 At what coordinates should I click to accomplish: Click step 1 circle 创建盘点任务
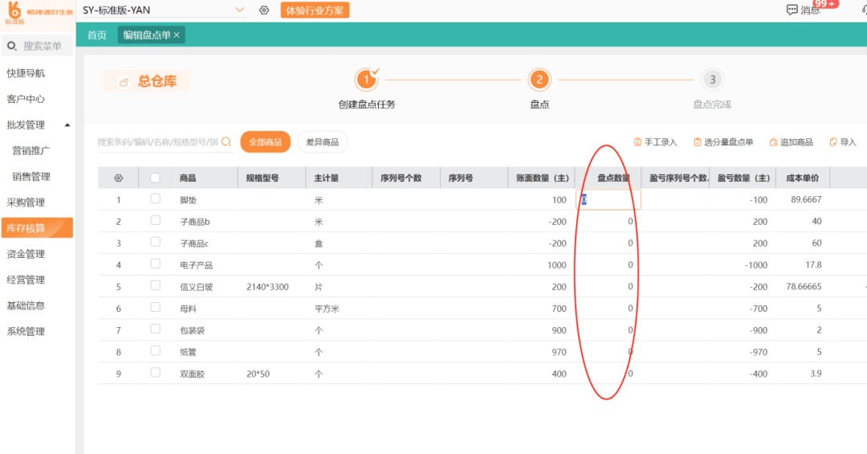[x=366, y=80]
